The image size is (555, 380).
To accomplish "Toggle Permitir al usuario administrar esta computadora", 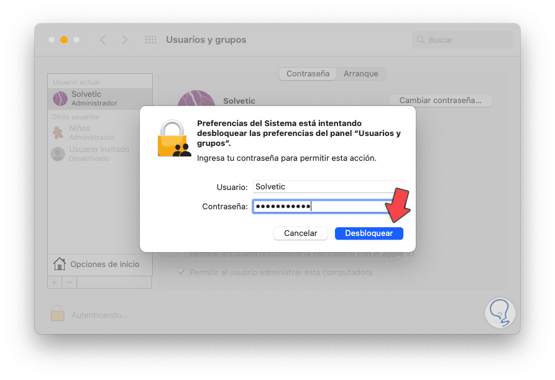I will click(181, 272).
